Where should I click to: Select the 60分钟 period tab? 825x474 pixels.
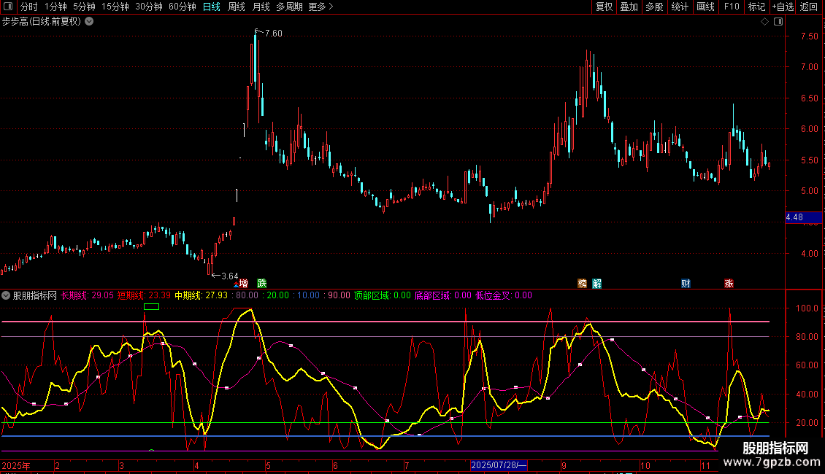click(182, 7)
